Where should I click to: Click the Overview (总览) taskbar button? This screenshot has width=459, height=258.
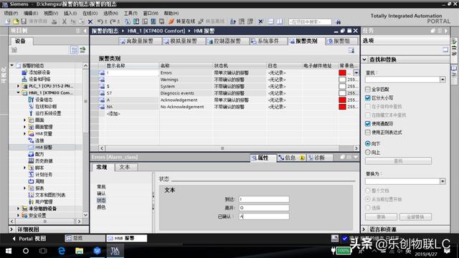[85, 239]
